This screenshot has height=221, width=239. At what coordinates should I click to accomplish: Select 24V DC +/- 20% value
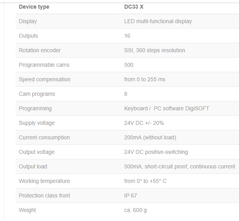144,123
